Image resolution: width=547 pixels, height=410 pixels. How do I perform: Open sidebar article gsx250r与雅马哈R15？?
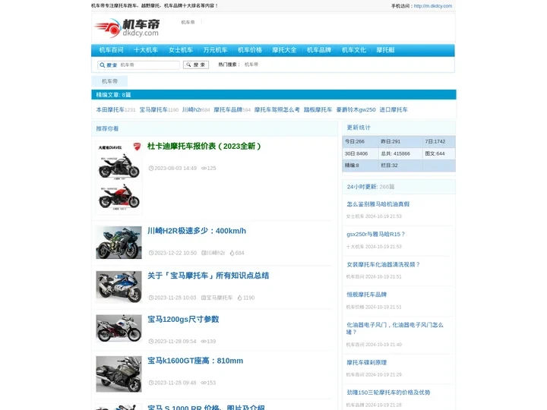point(376,235)
